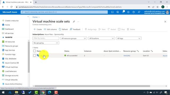Open Function App in the sidebar
Image resolution: width=170 pixels, height=95 pixels.
pos(9,54)
